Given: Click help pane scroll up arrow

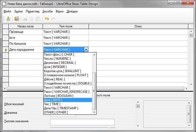Looking at the screenshot, I should pyautogui.click(x=189, y=103).
